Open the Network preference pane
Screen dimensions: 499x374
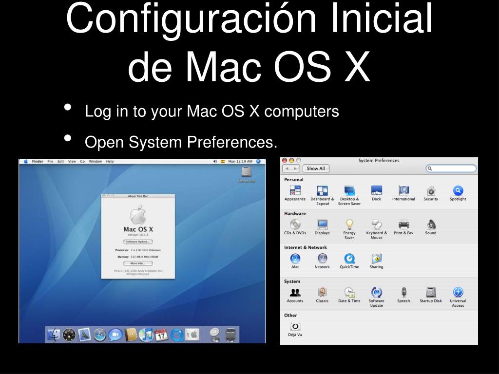coord(322,261)
